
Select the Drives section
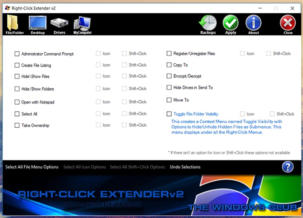(x=59, y=24)
